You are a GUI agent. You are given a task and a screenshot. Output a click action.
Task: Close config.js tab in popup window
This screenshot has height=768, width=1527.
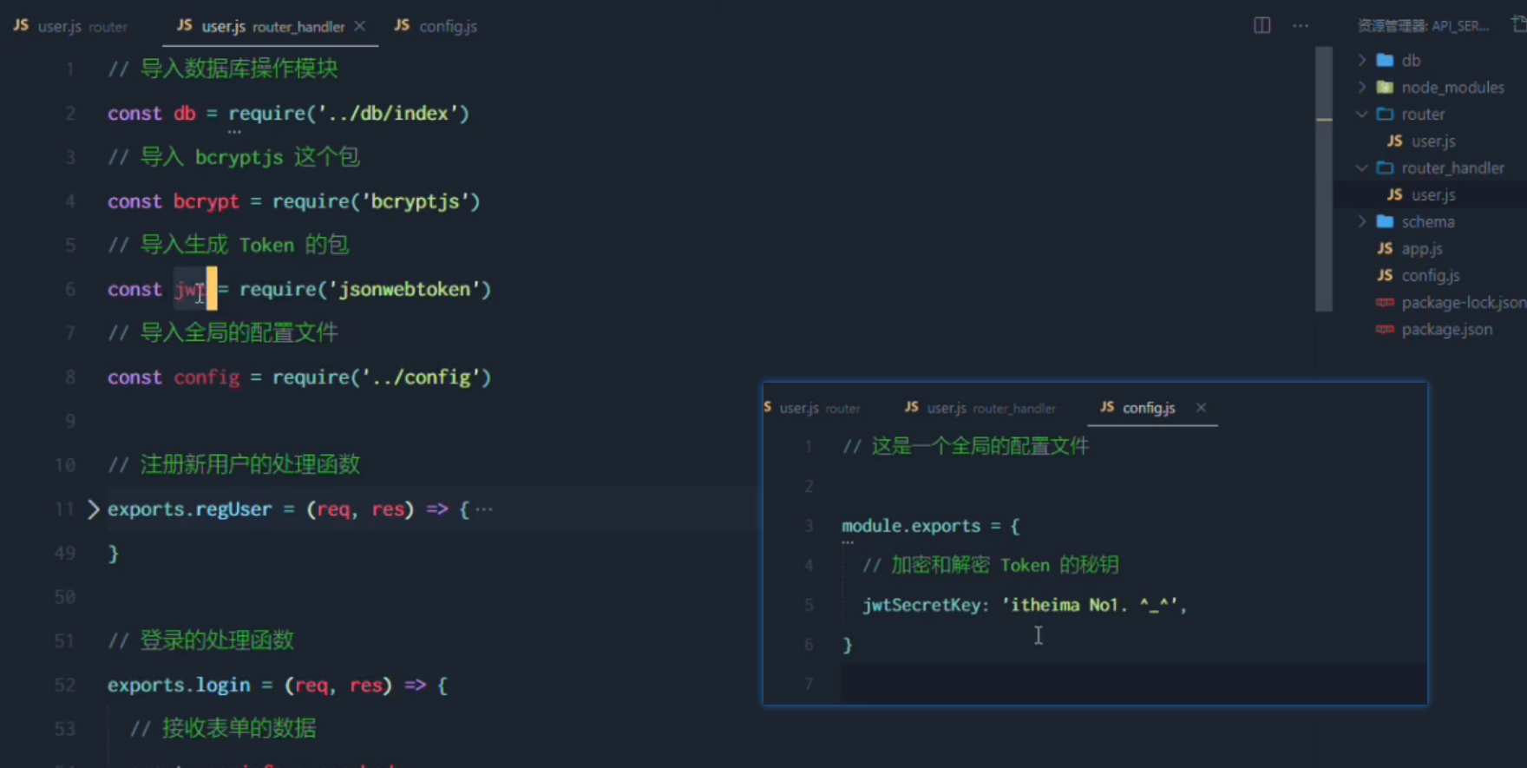1201,408
